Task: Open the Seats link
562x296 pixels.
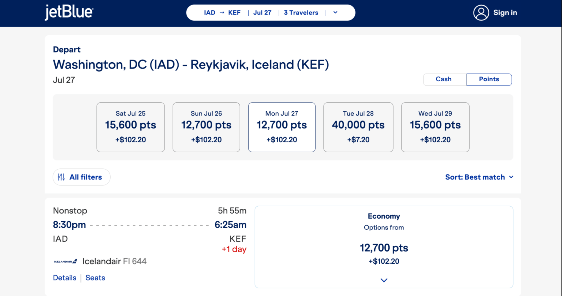Action: (95, 278)
